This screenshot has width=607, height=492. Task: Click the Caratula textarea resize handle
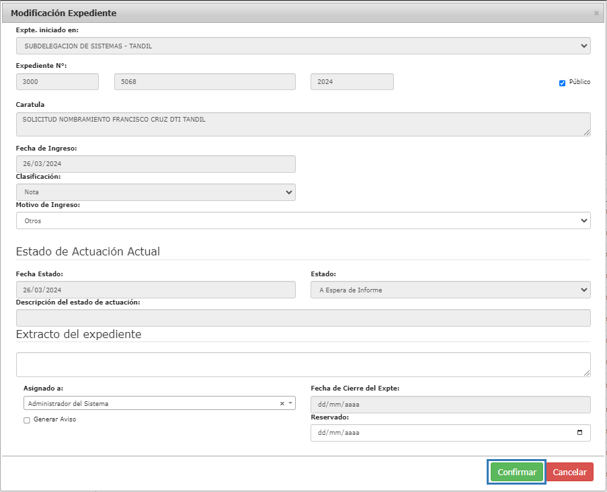point(587,132)
